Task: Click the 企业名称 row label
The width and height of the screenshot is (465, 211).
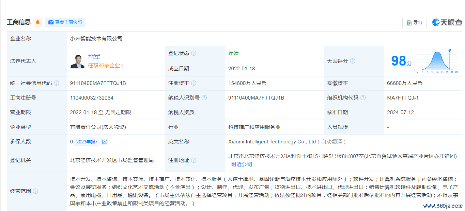Action: pyautogui.click(x=20, y=39)
